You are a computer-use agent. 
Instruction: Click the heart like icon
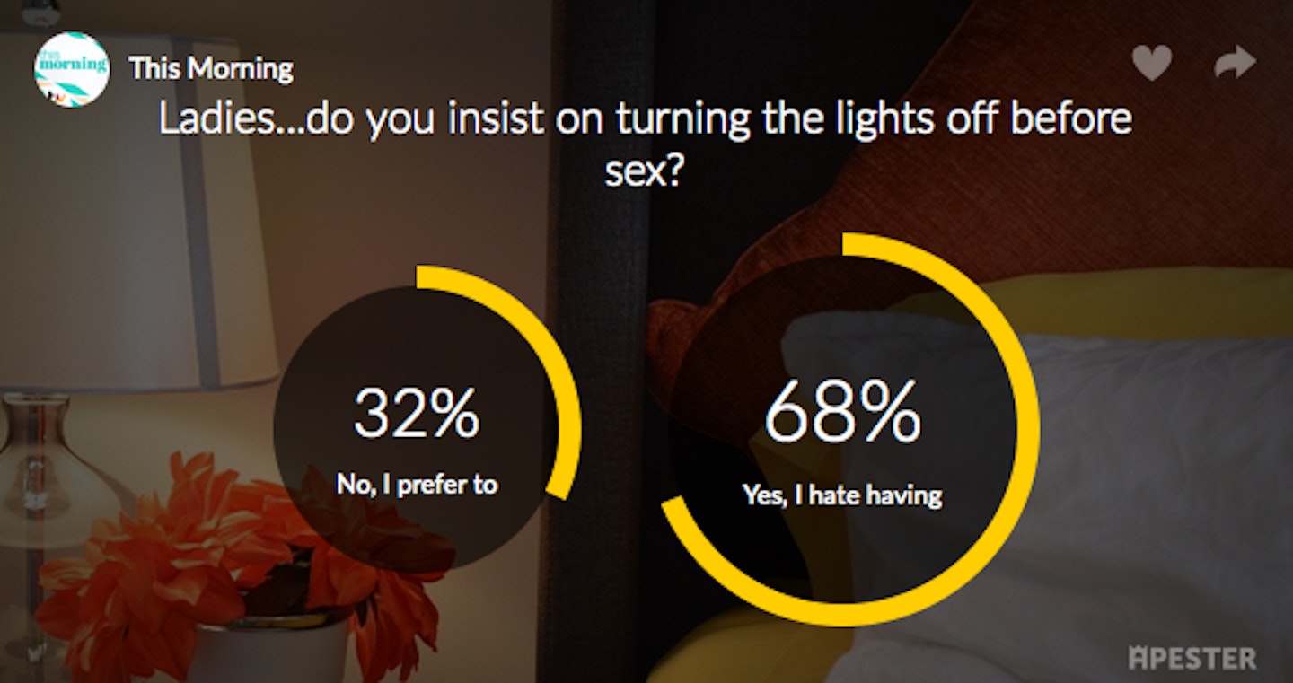pyautogui.click(x=1151, y=63)
